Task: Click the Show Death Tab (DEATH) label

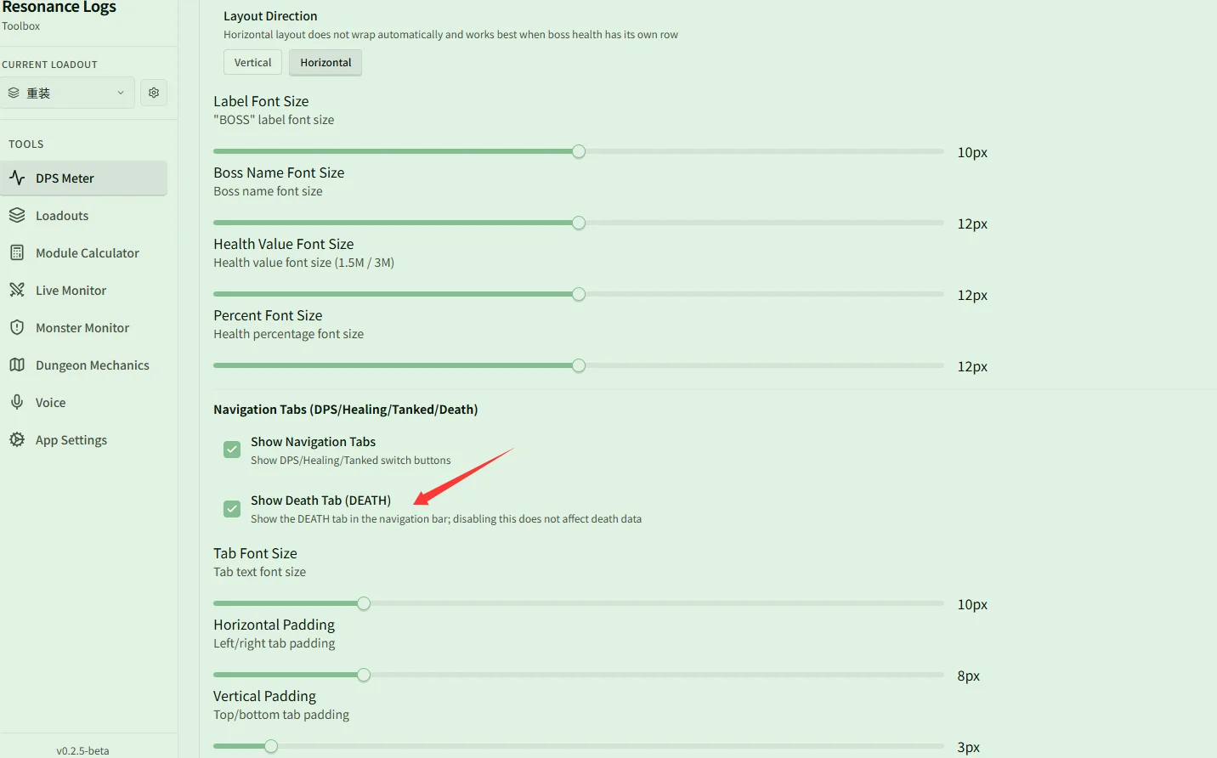Action: tap(320, 501)
